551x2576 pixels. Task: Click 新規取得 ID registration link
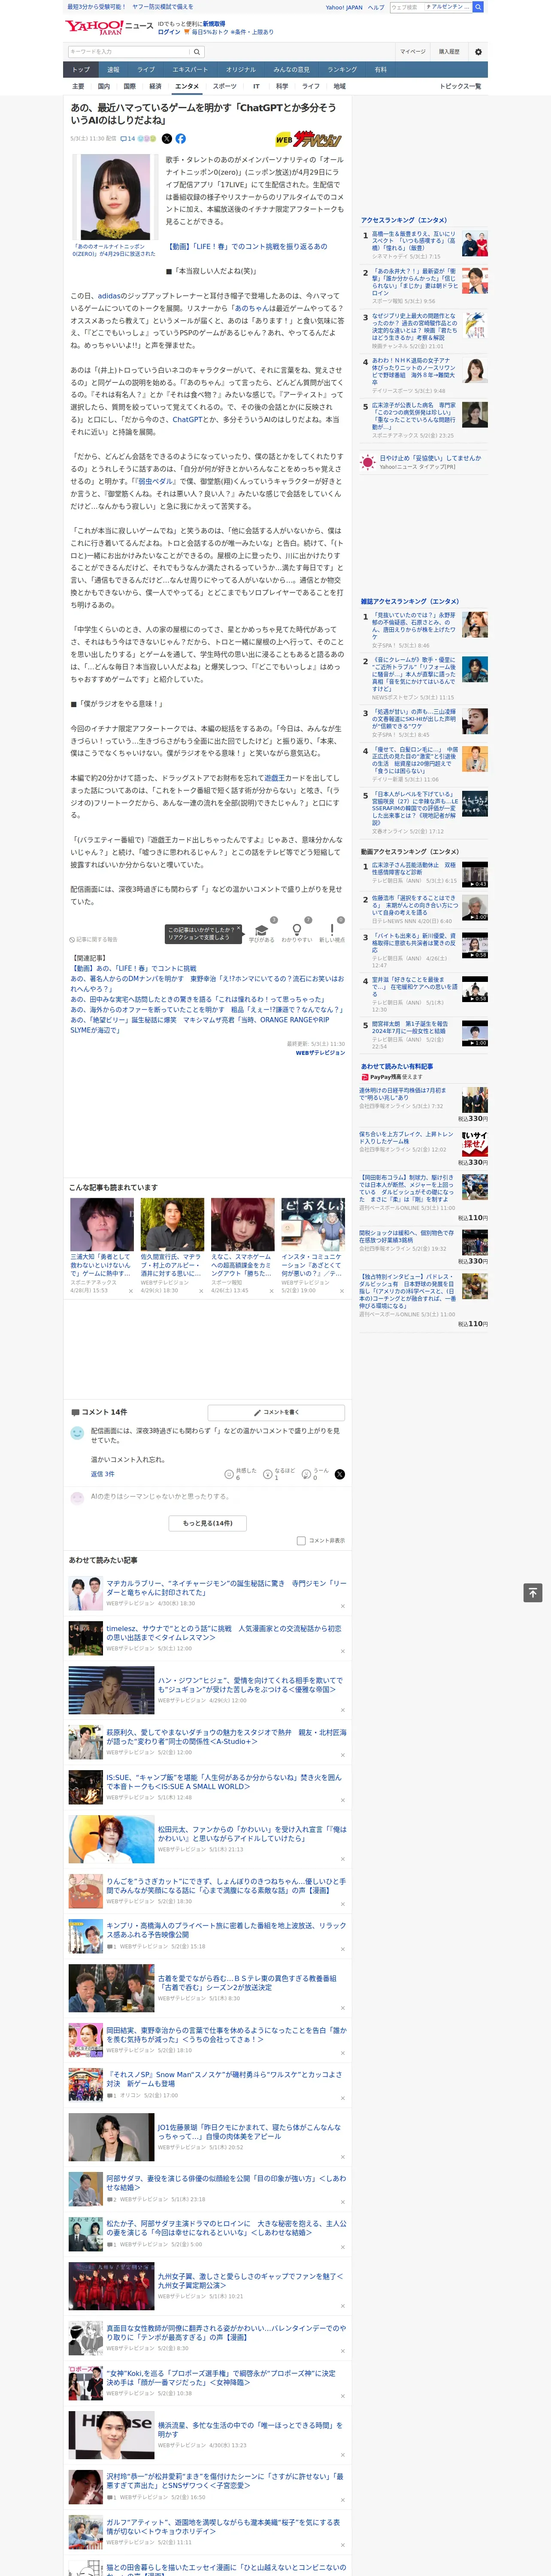click(214, 24)
